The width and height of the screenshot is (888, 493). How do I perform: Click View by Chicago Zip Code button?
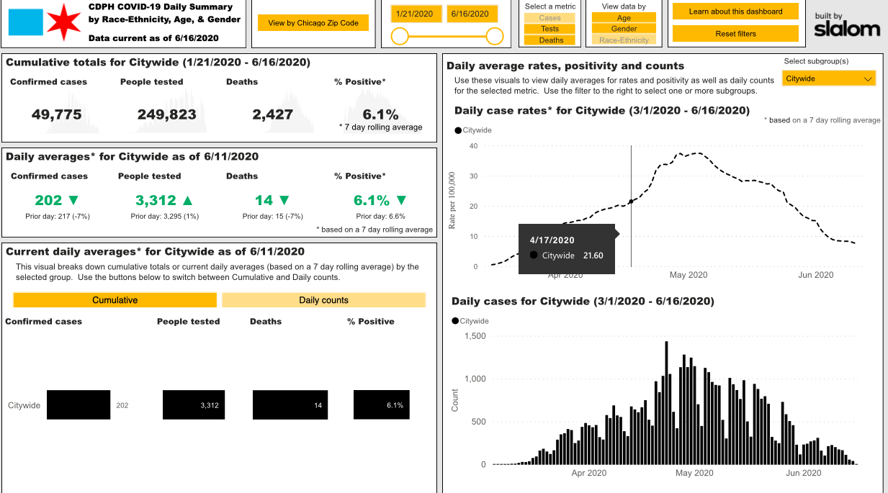313,23
